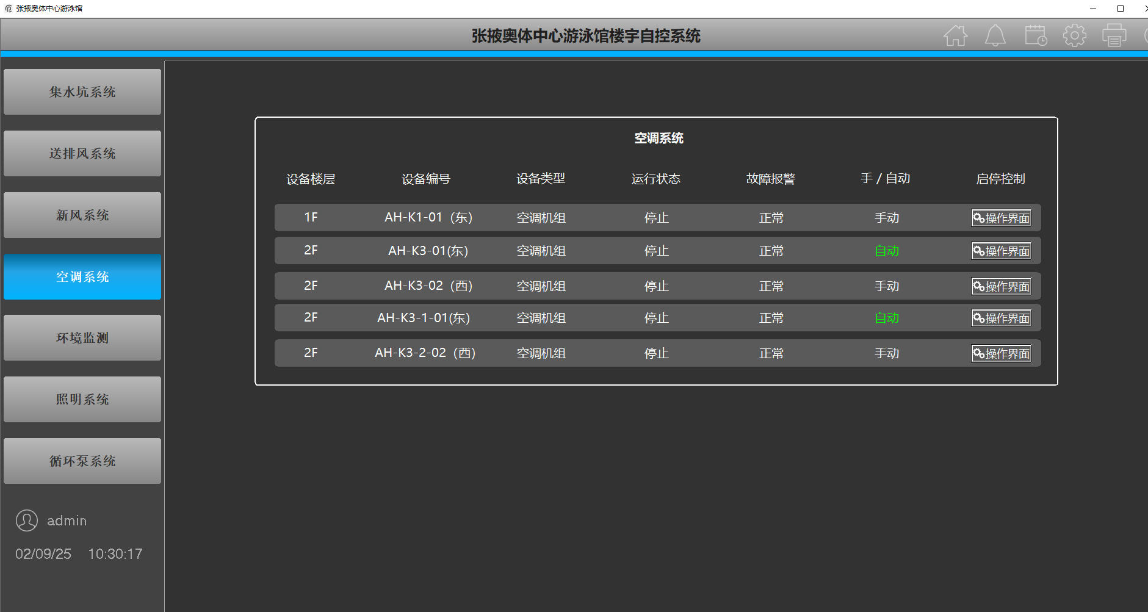Go to 新风系统 section
The image size is (1148, 612).
[82, 215]
